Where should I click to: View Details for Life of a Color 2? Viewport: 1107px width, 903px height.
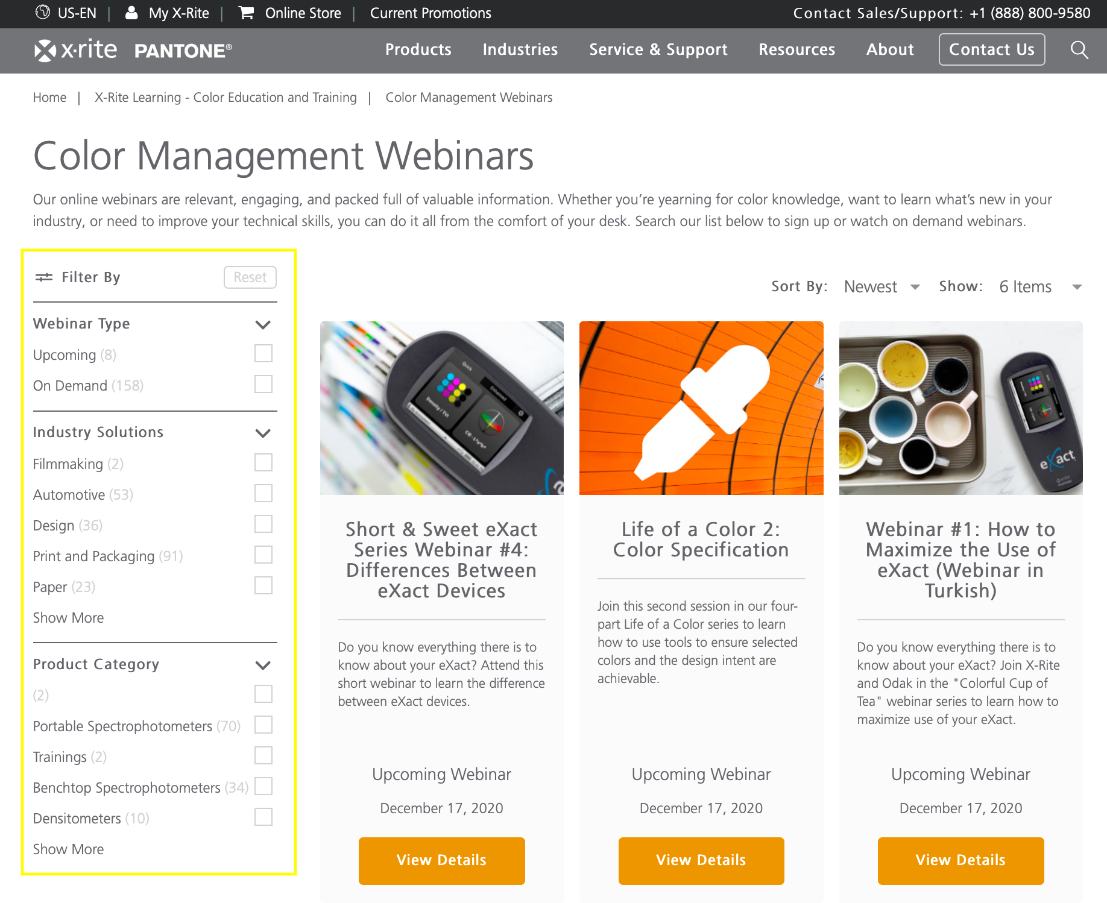pyautogui.click(x=701, y=860)
